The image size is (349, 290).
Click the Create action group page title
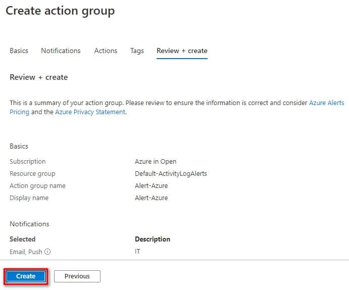60,11
